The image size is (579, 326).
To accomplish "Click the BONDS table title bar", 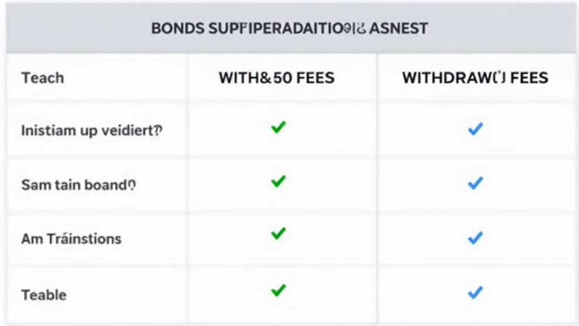I will pos(291,28).
